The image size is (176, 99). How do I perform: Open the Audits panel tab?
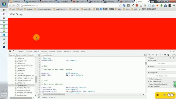83,51
